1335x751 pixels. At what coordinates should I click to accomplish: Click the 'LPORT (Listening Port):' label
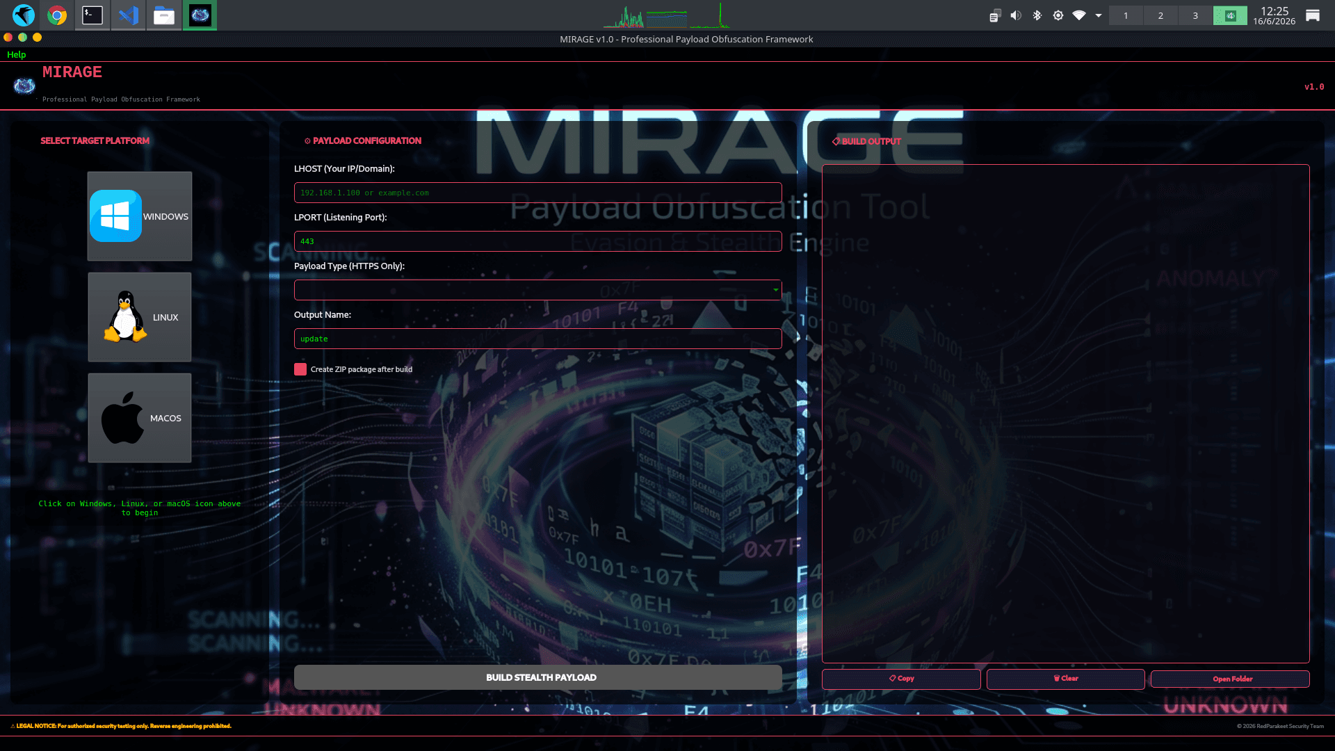point(340,217)
